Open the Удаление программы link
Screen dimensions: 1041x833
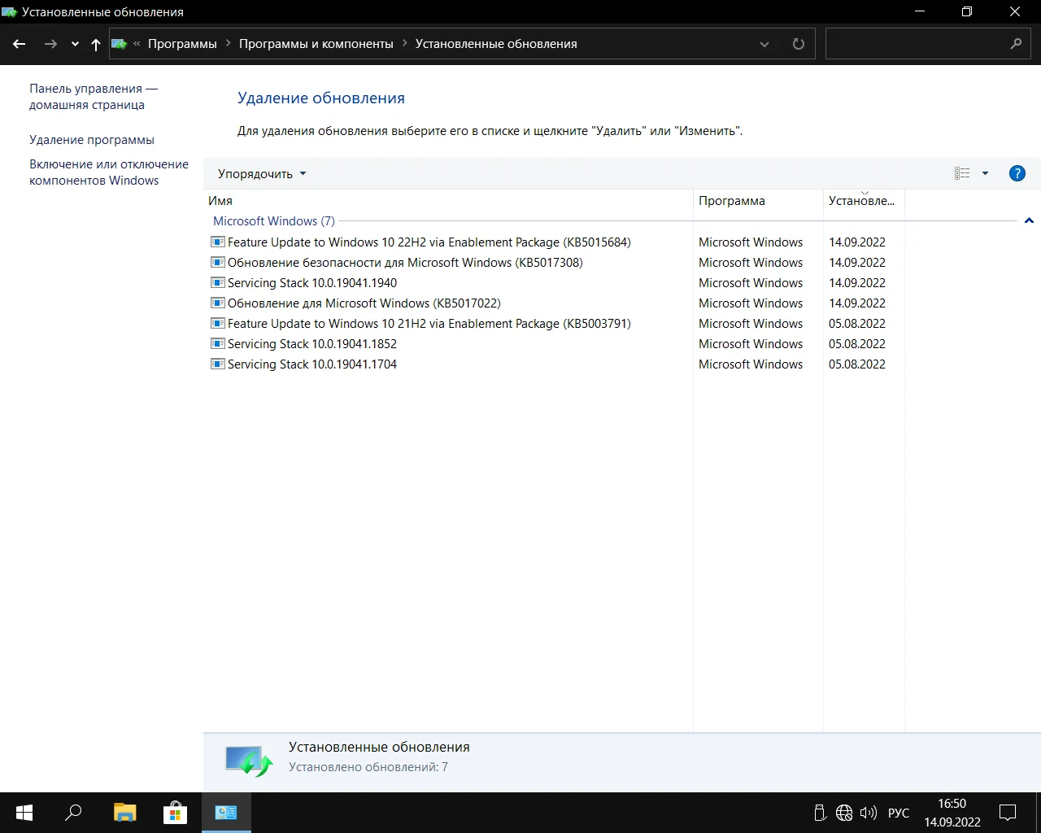click(92, 140)
